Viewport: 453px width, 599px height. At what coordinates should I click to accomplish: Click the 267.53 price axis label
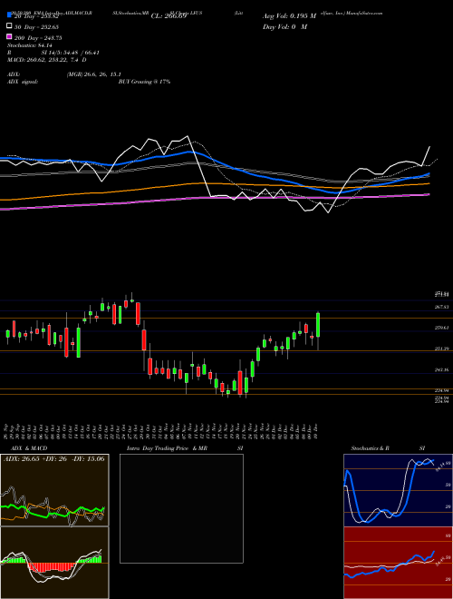click(441, 307)
